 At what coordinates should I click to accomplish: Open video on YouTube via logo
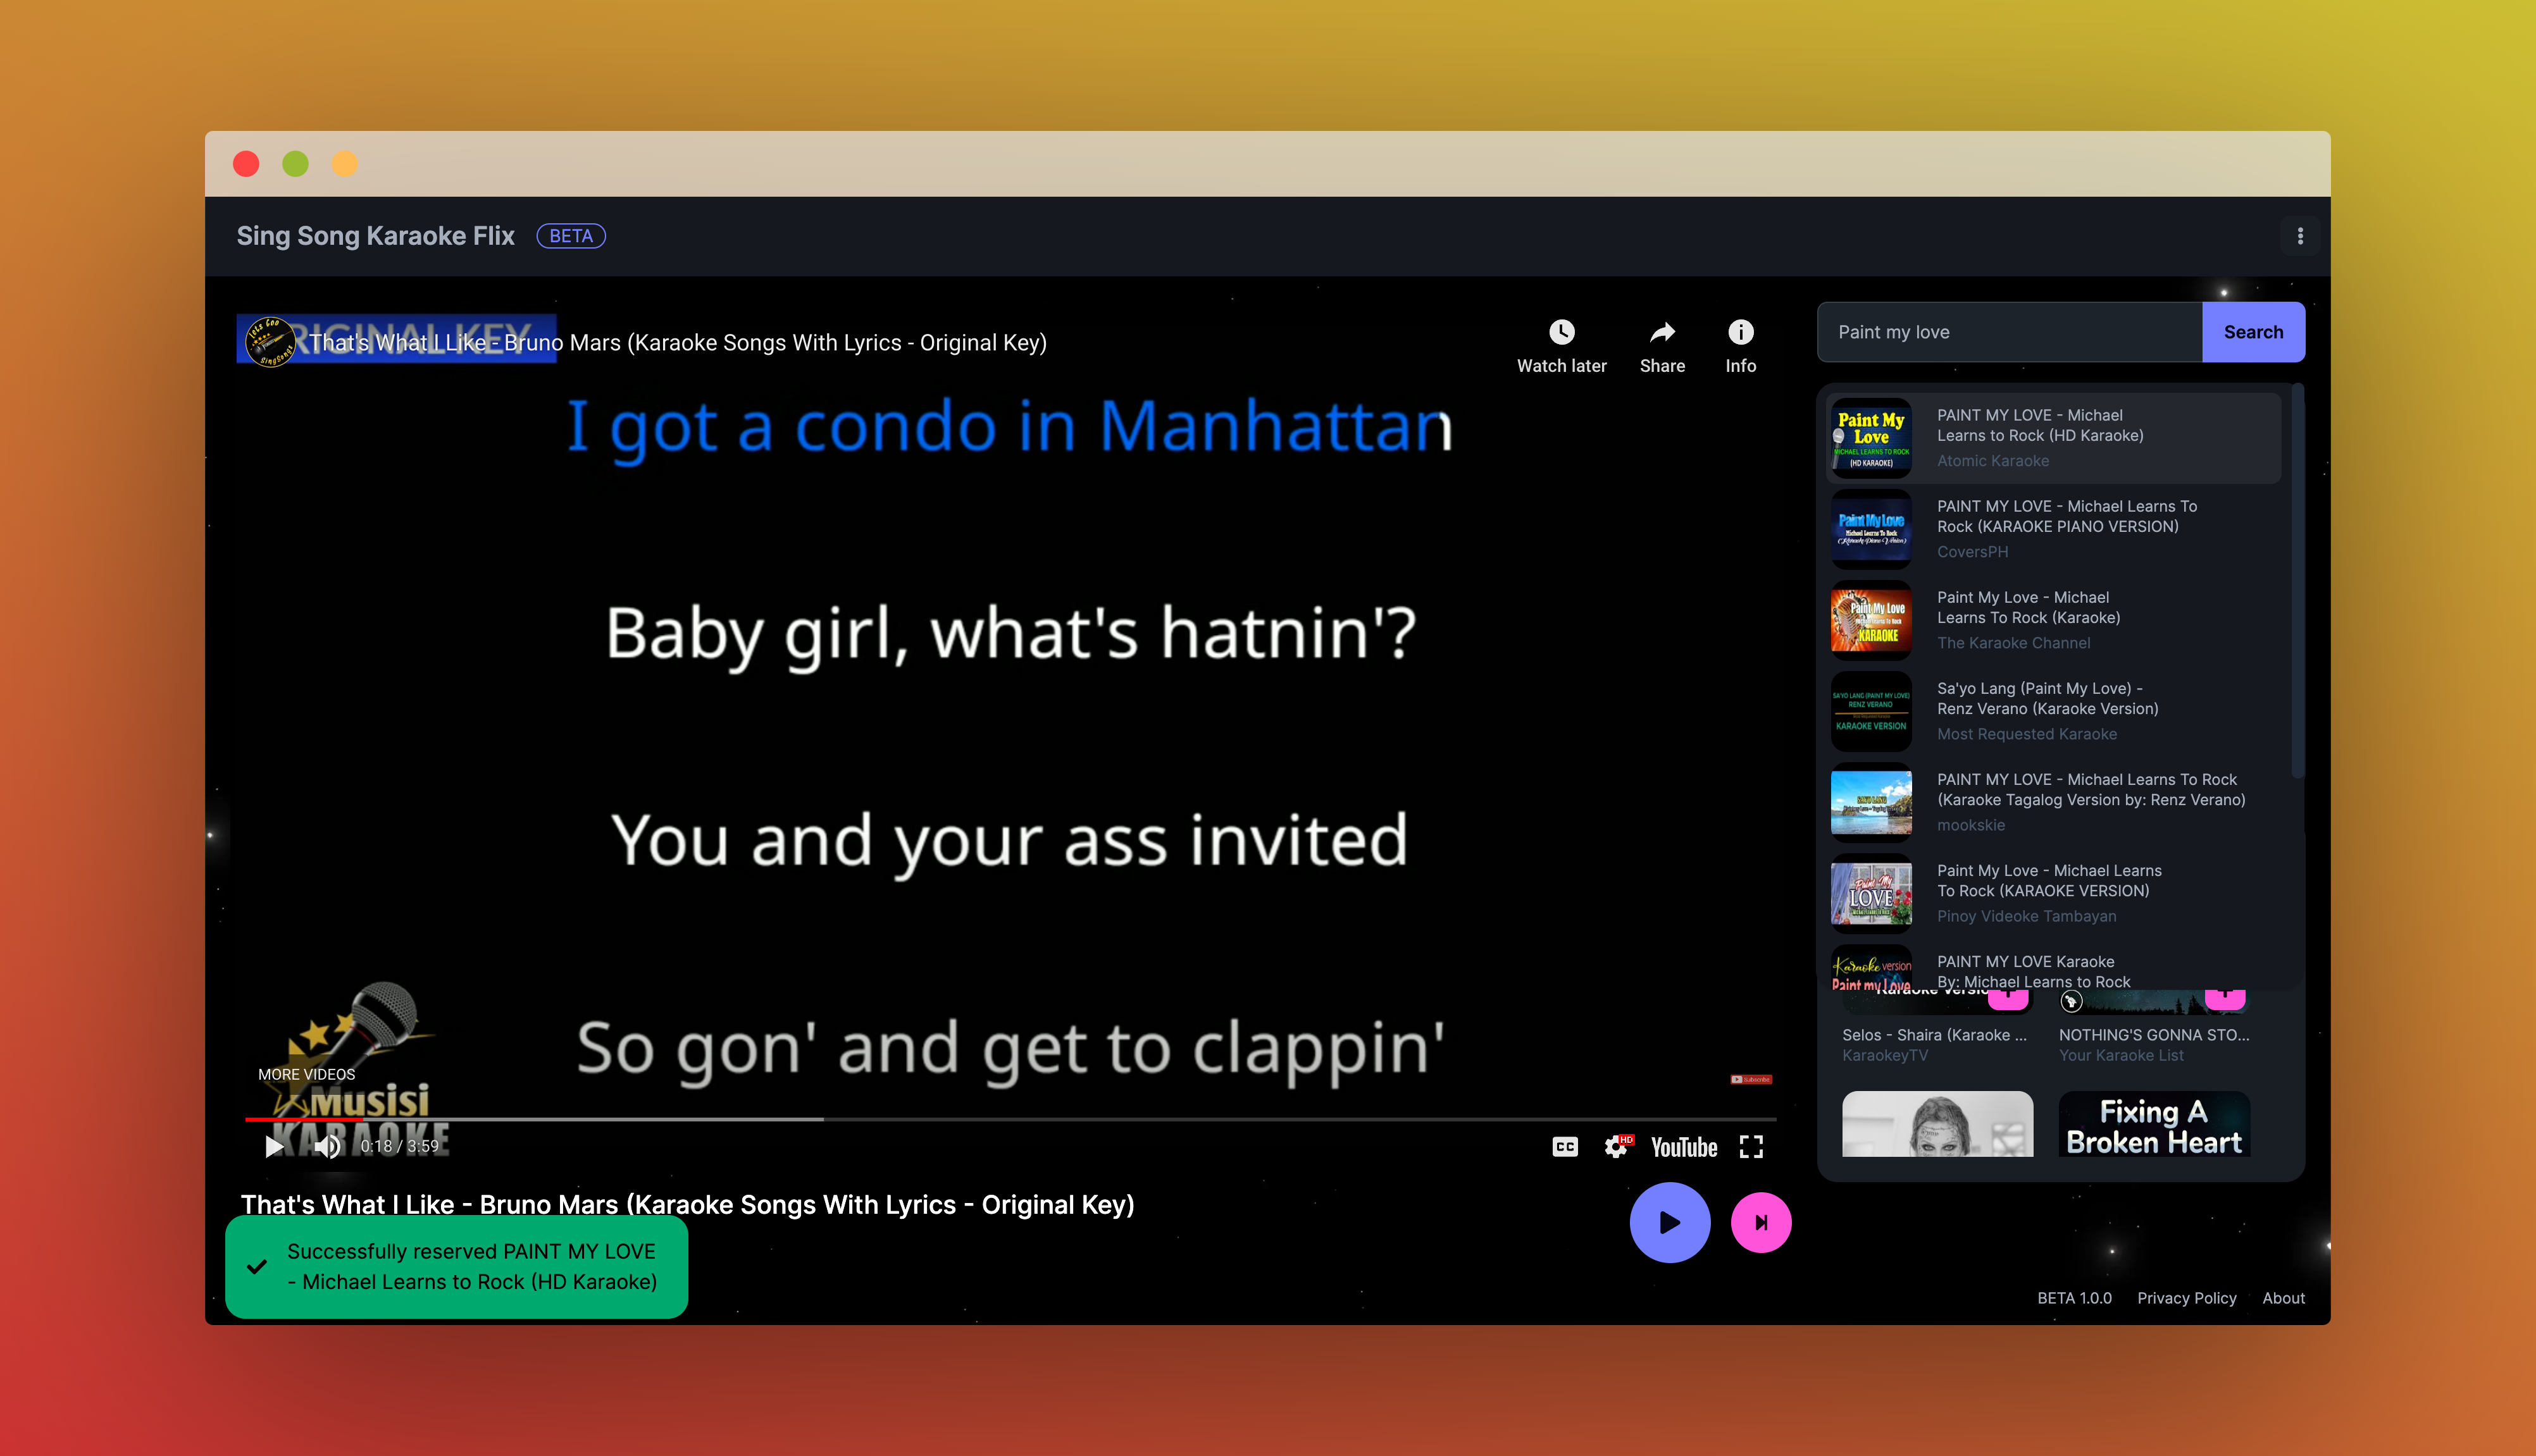1684,1147
